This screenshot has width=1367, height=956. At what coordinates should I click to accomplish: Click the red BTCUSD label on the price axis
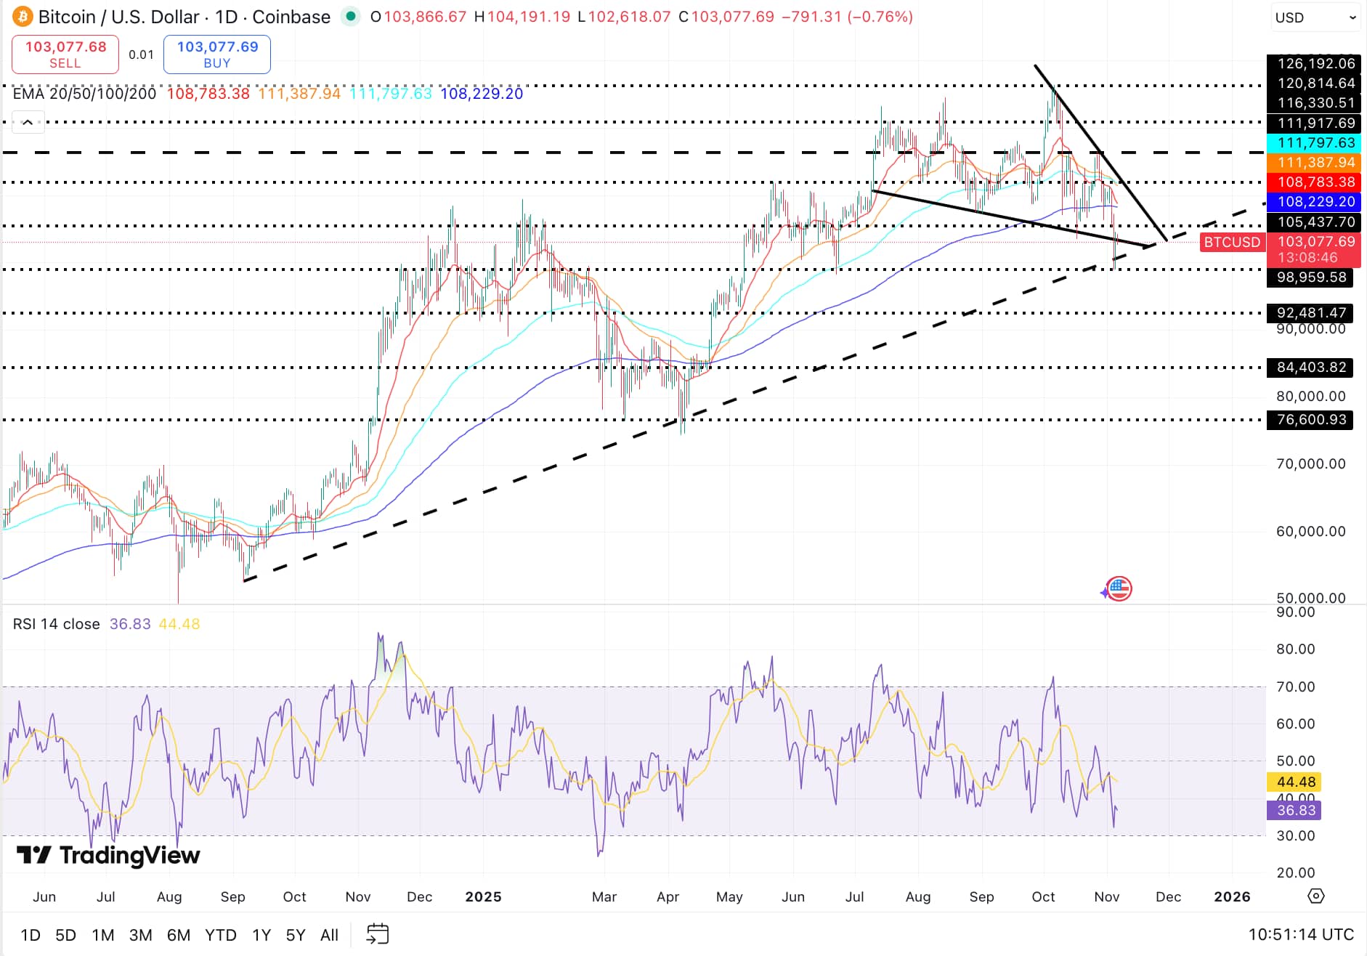coord(1231,243)
